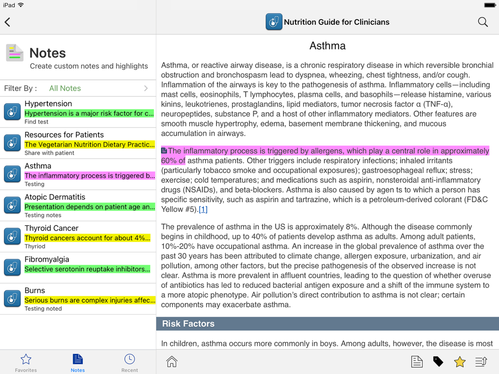Tap the share list icon at bottom right
Image resolution: width=499 pixels, height=374 pixels.
481,362
